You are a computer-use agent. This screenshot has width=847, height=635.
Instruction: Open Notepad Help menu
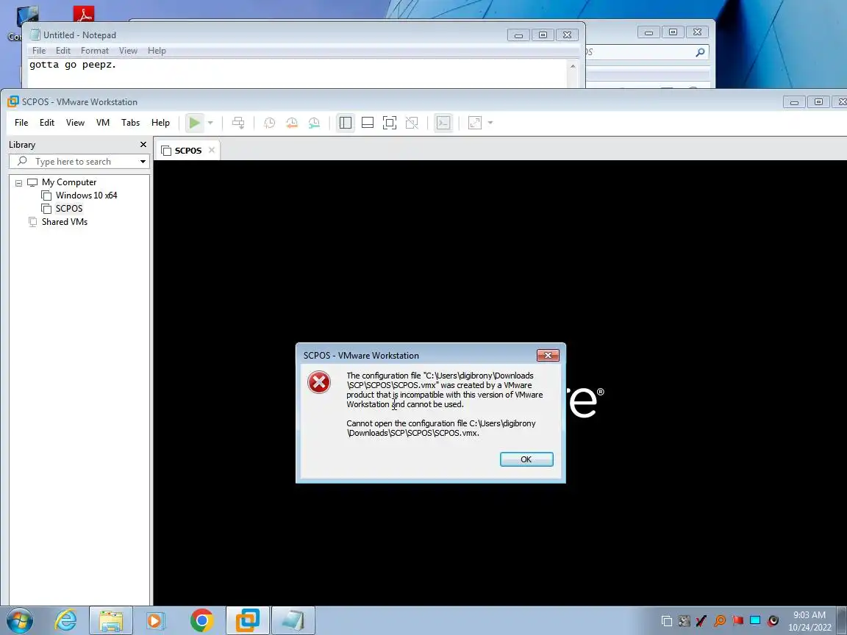[x=157, y=50]
